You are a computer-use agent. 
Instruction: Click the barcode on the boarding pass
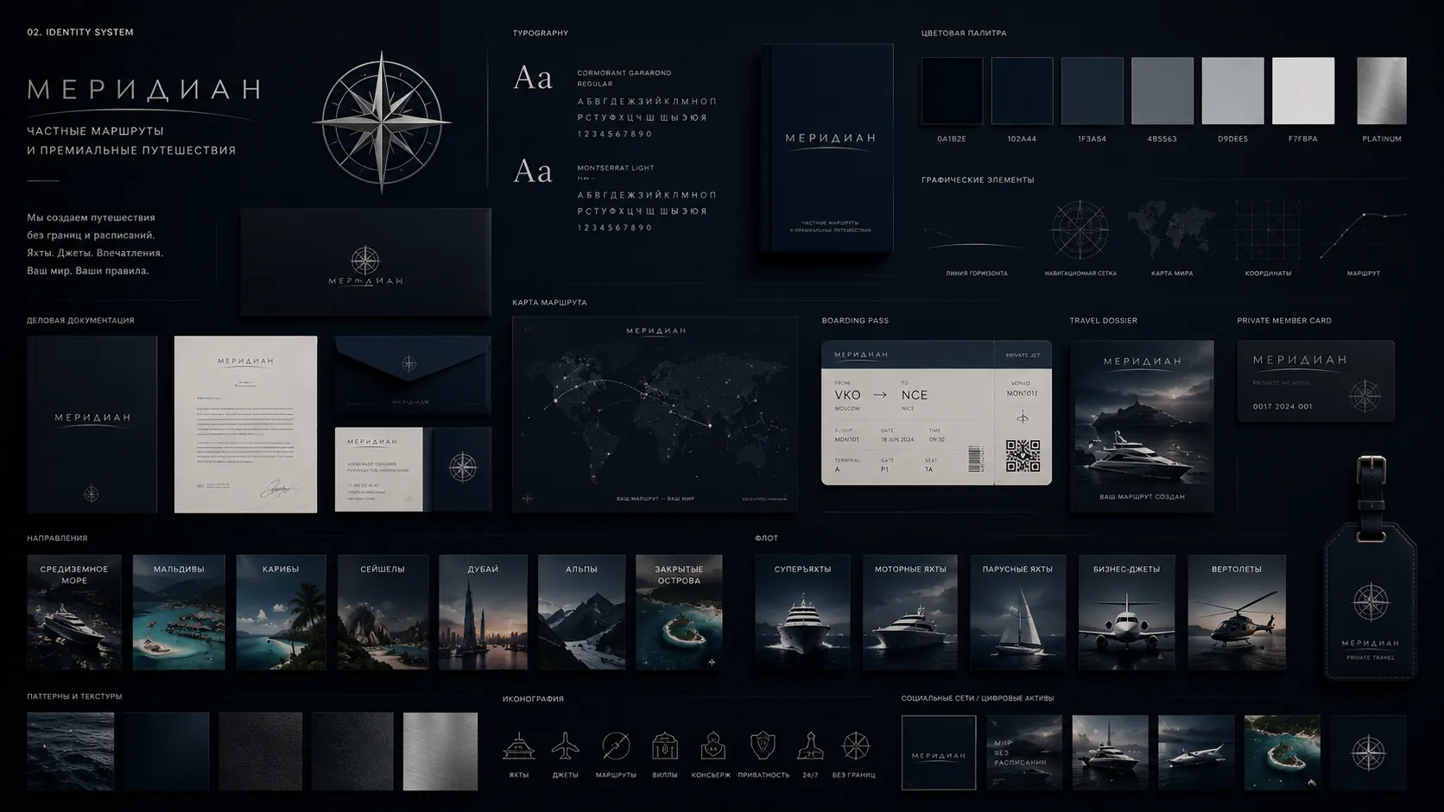pos(975,458)
